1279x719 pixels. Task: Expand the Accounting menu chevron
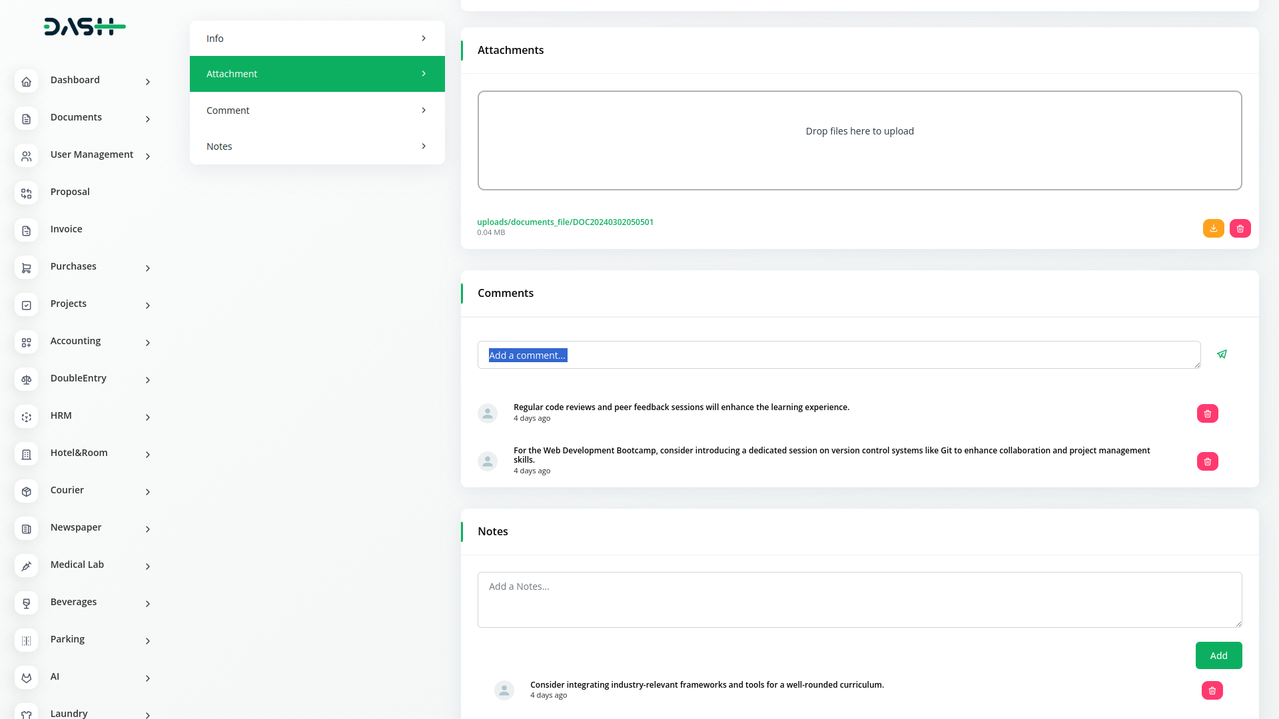tap(148, 342)
